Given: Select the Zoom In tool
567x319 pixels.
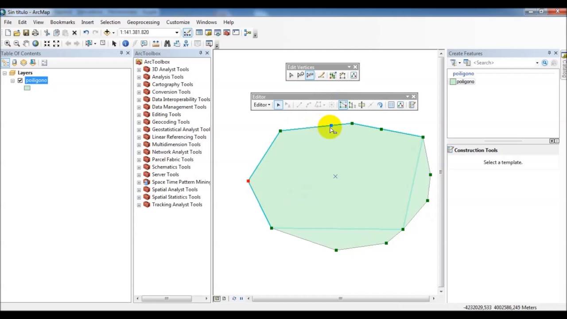Looking at the screenshot, I should coord(8,43).
